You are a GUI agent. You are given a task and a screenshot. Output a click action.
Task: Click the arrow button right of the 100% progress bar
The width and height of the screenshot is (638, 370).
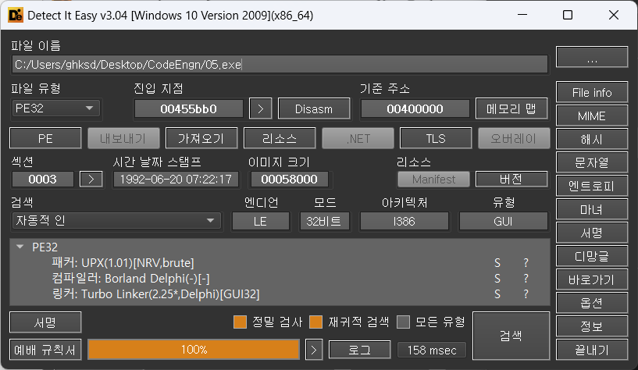click(314, 350)
